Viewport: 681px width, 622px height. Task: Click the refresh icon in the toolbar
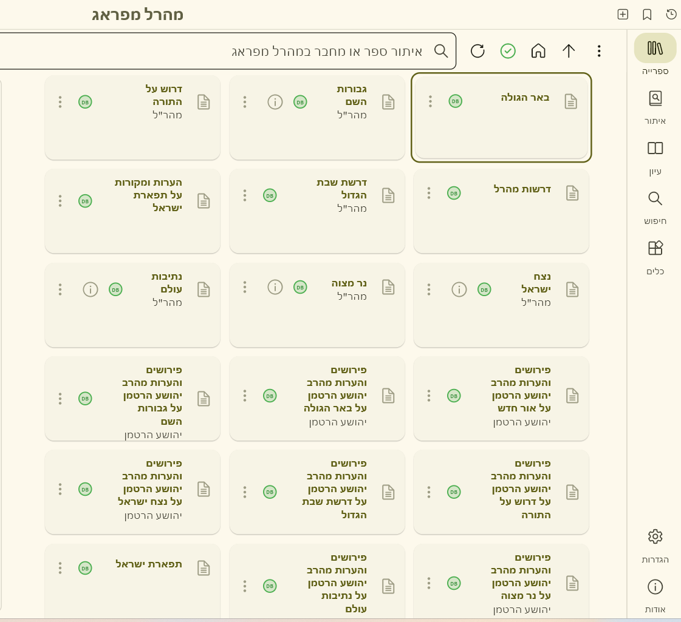pos(477,51)
